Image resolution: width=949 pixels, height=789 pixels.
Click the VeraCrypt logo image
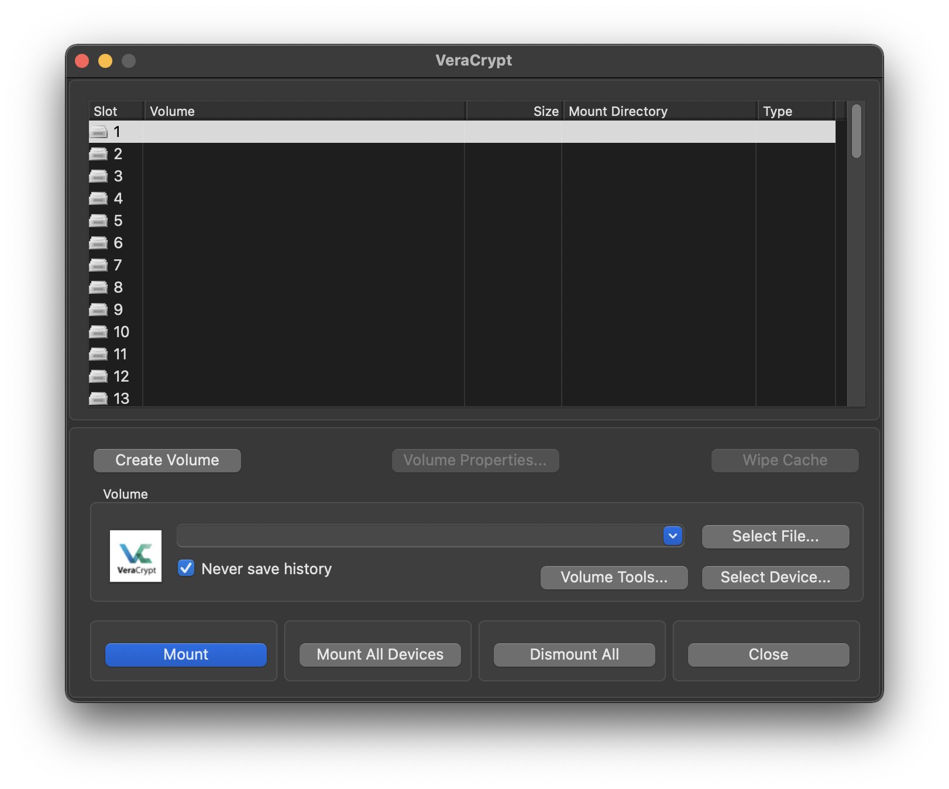tap(136, 556)
